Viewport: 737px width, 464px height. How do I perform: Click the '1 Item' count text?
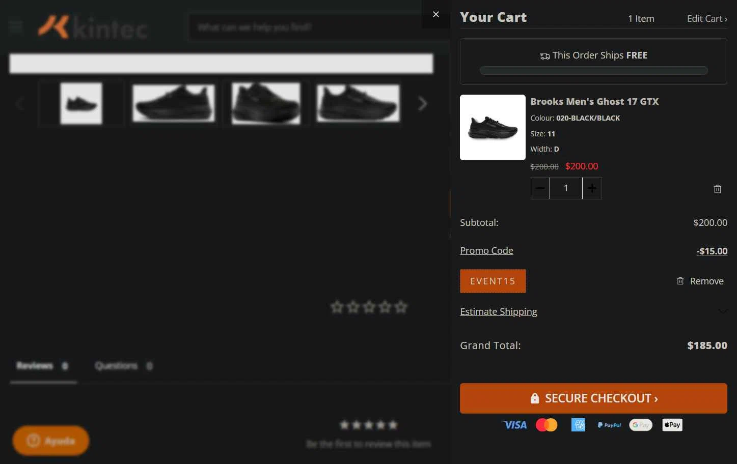click(641, 19)
